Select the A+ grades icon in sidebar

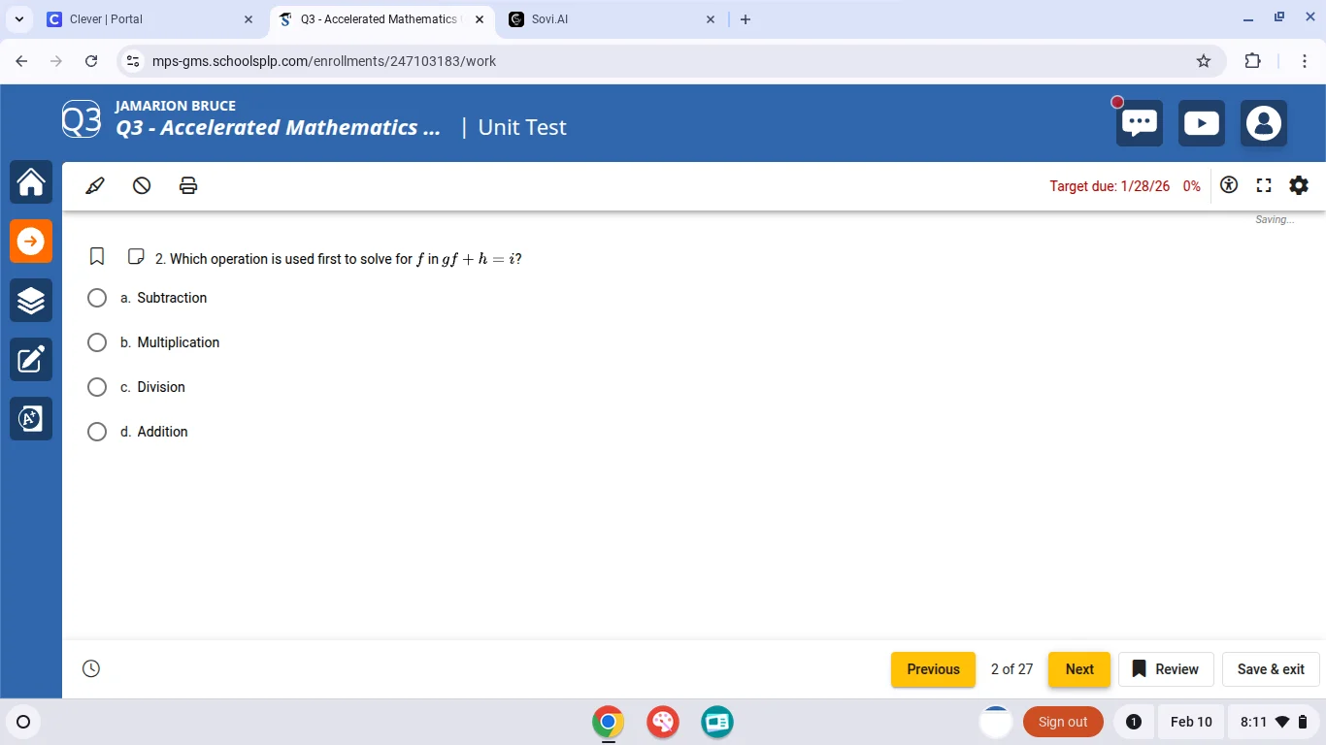coord(30,418)
